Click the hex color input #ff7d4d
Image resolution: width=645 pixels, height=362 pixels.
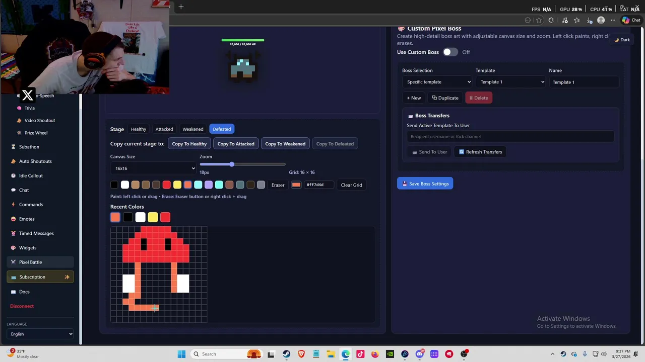319,185
